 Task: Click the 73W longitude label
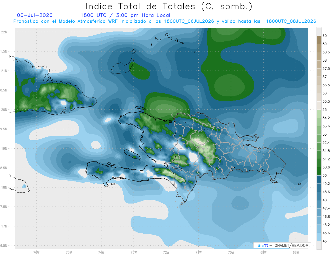tap(134, 252)
